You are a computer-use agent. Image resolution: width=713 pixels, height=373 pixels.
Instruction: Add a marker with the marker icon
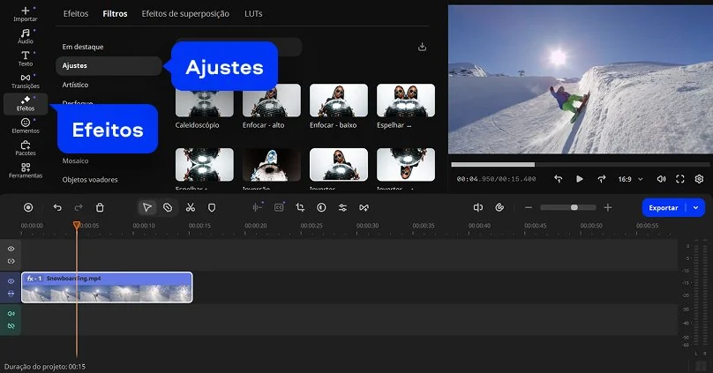pos(212,207)
